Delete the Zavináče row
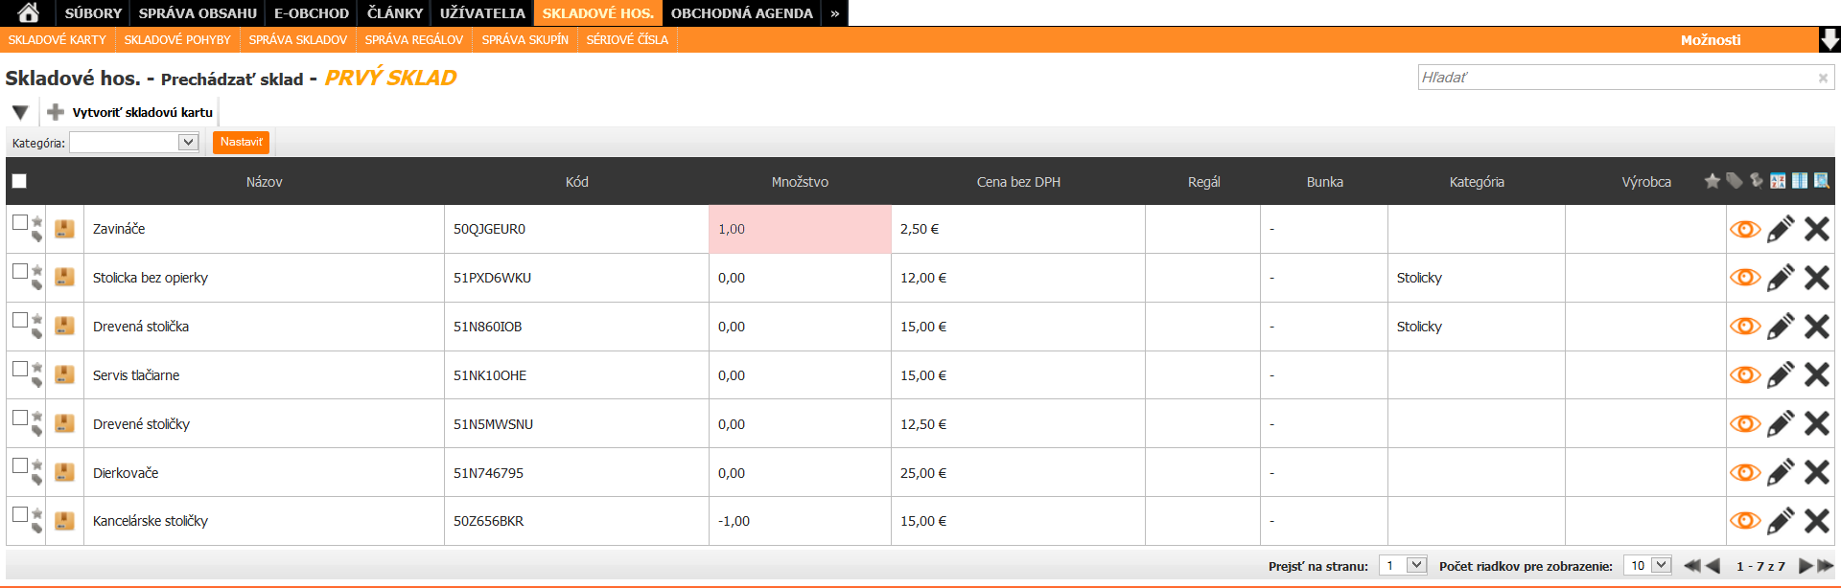 pos(1816,229)
